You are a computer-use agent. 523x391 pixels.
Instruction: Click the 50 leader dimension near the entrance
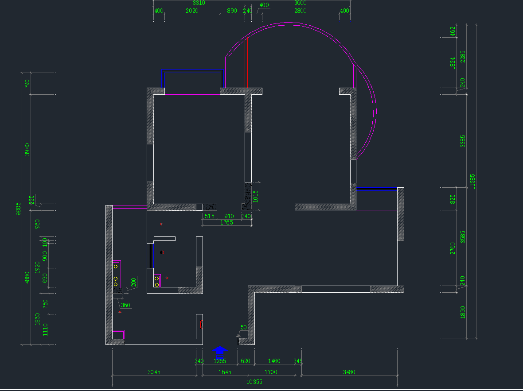point(243,328)
